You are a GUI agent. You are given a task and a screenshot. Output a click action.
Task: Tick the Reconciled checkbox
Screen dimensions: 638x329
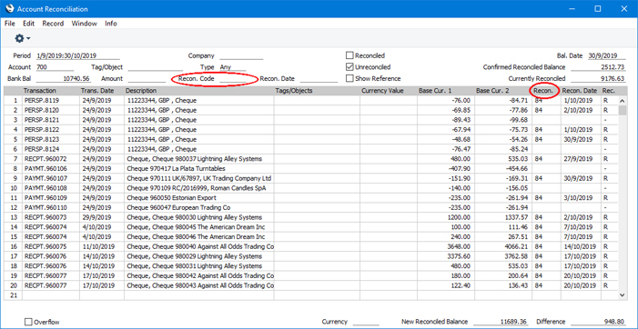click(349, 55)
